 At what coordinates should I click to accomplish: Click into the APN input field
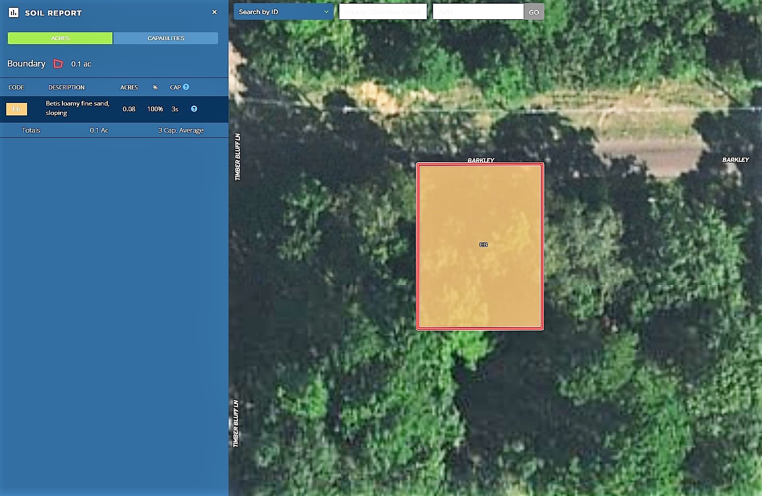pyautogui.click(x=477, y=12)
